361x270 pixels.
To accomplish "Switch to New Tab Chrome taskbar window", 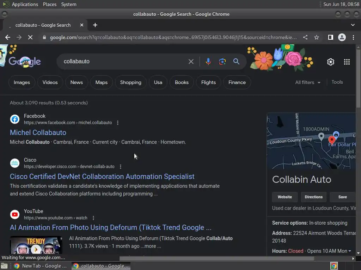I will (40, 266).
